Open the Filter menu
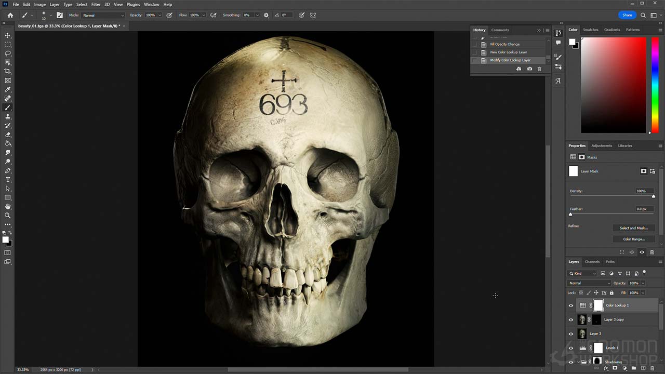Image resolution: width=665 pixels, height=374 pixels. click(96, 4)
